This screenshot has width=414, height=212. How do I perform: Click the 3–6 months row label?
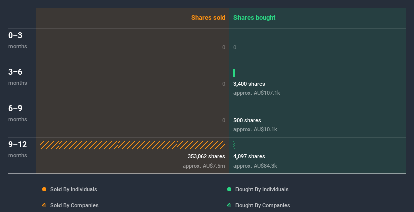pos(18,77)
